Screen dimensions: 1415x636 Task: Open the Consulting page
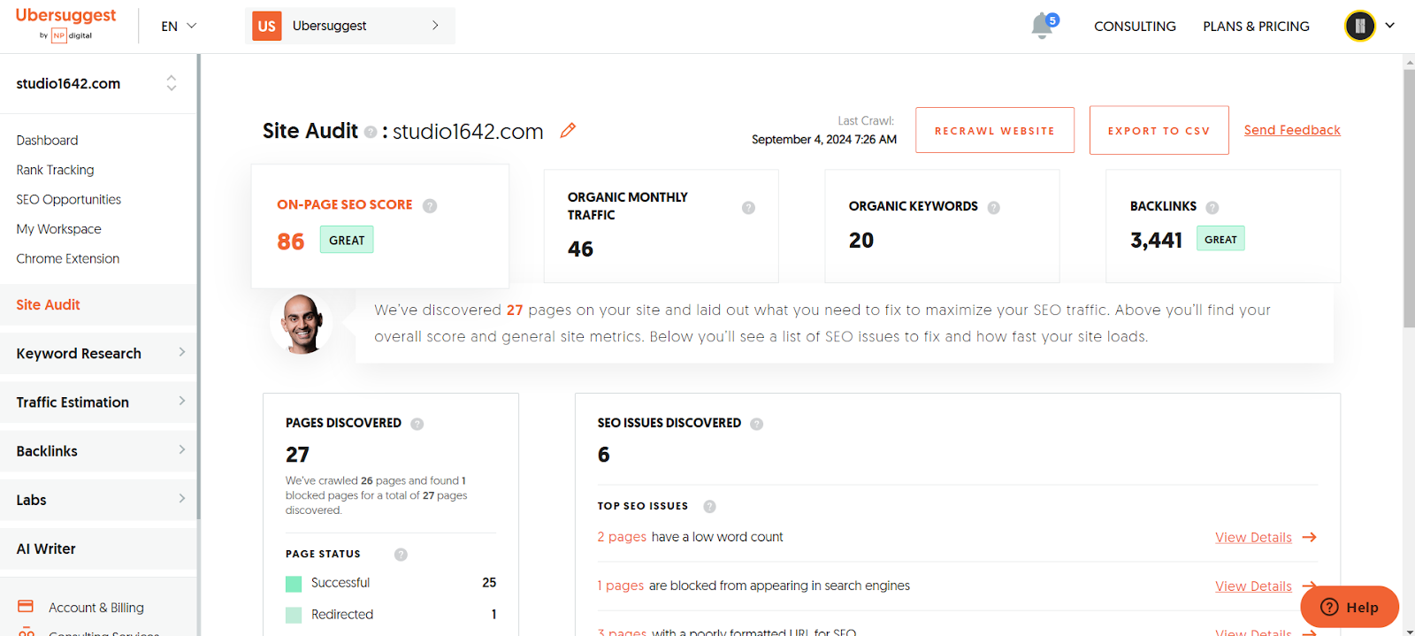(1135, 26)
